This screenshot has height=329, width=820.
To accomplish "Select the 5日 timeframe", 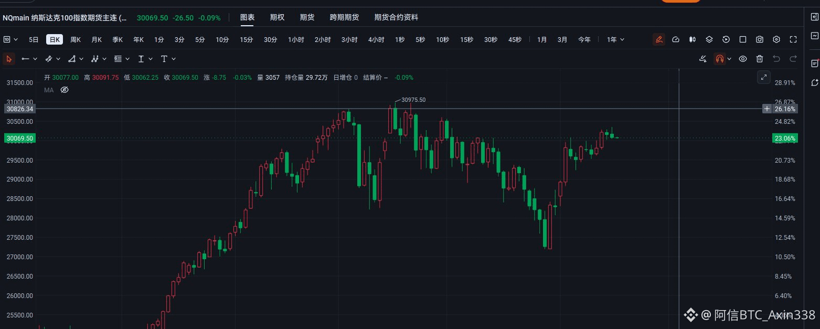I will click(x=34, y=39).
